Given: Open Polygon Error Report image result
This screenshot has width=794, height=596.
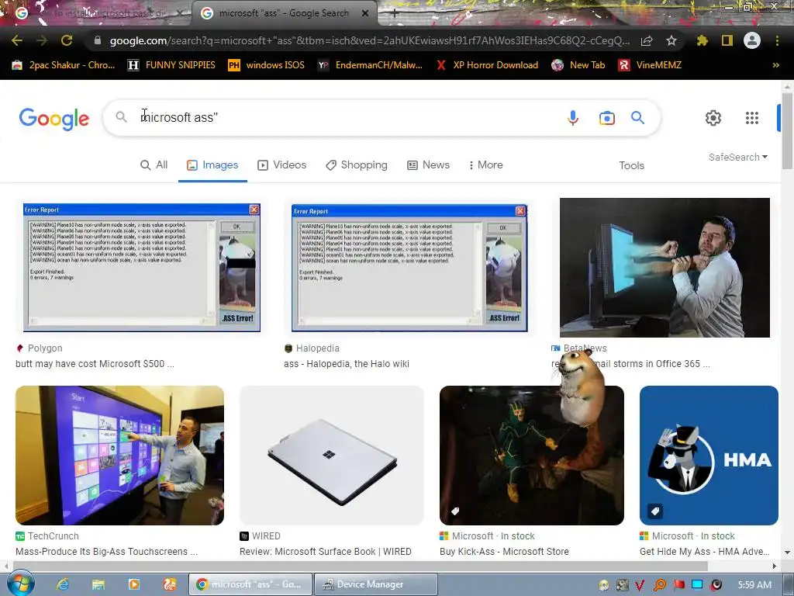Looking at the screenshot, I should click(x=142, y=268).
